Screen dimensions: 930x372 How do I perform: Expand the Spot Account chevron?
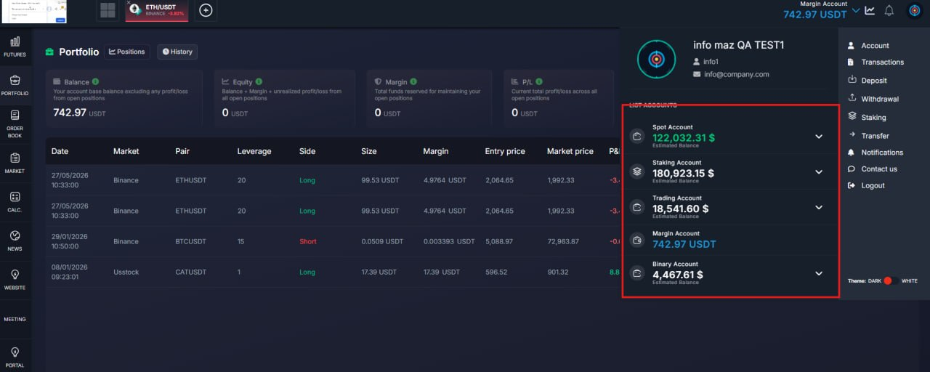819,136
